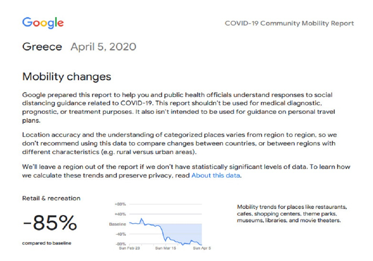
Task: Click the compared to baseline caption
Action: 47,243
